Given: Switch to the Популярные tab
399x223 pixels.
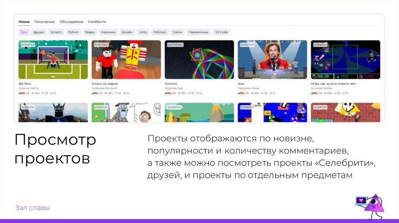Looking at the screenshot, I should coord(44,22).
